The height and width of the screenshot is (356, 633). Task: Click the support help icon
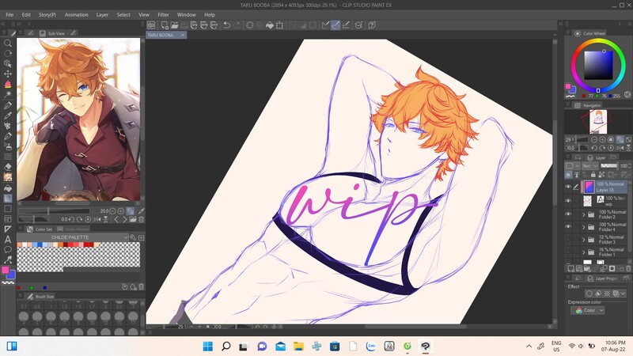(372, 25)
